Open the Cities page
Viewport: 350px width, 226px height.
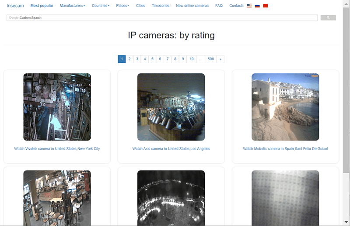(x=140, y=6)
